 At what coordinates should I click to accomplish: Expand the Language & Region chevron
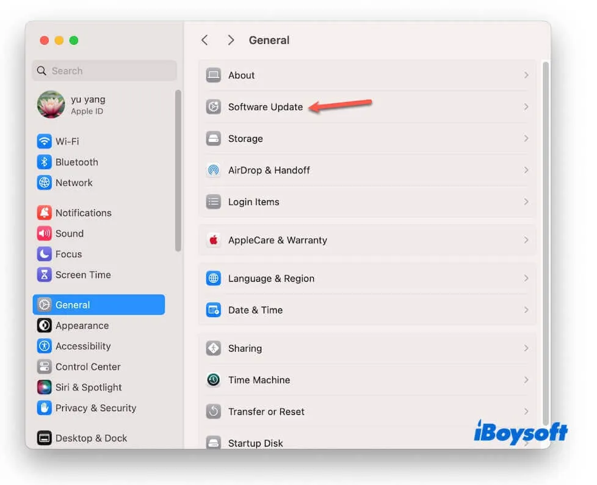pyautogui.click(x=526, y=278)
